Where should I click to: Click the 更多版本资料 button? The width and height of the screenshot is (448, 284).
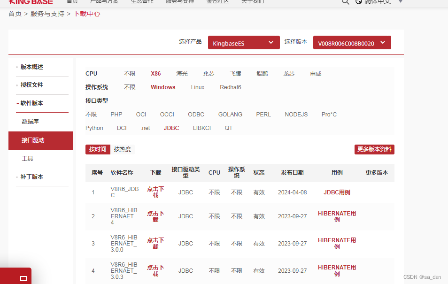click(x=374, y=149)
